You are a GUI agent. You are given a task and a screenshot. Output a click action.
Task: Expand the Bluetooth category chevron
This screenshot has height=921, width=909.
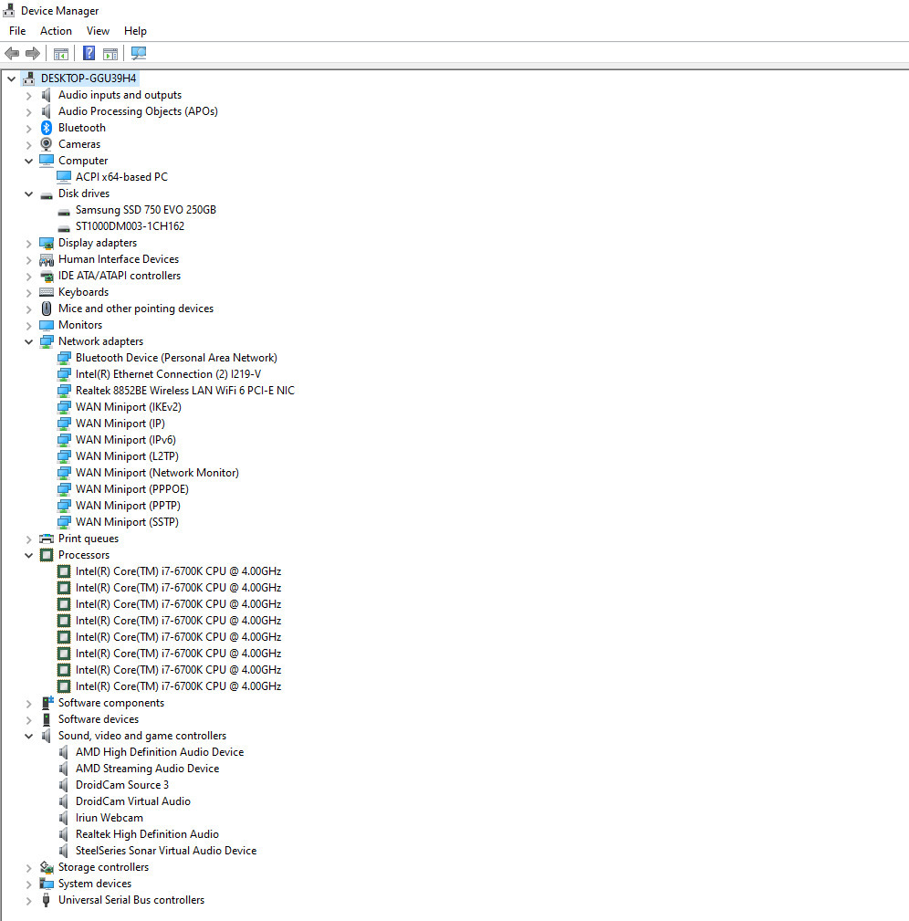click(x=29, y=128)
